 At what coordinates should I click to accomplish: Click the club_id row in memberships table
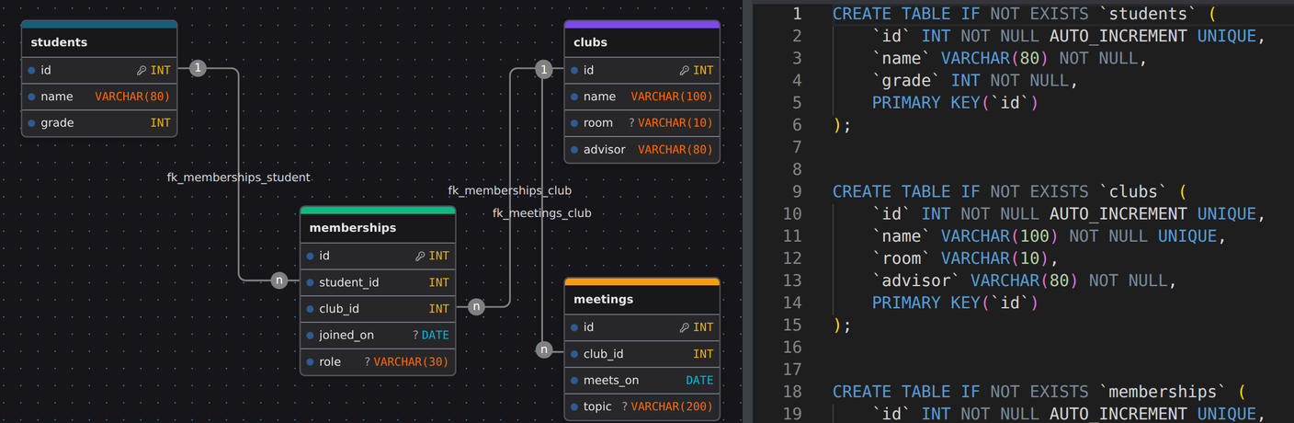pos(378,310)
